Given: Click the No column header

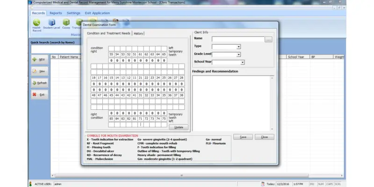Looking at the screenshot, I should (54, 57).
